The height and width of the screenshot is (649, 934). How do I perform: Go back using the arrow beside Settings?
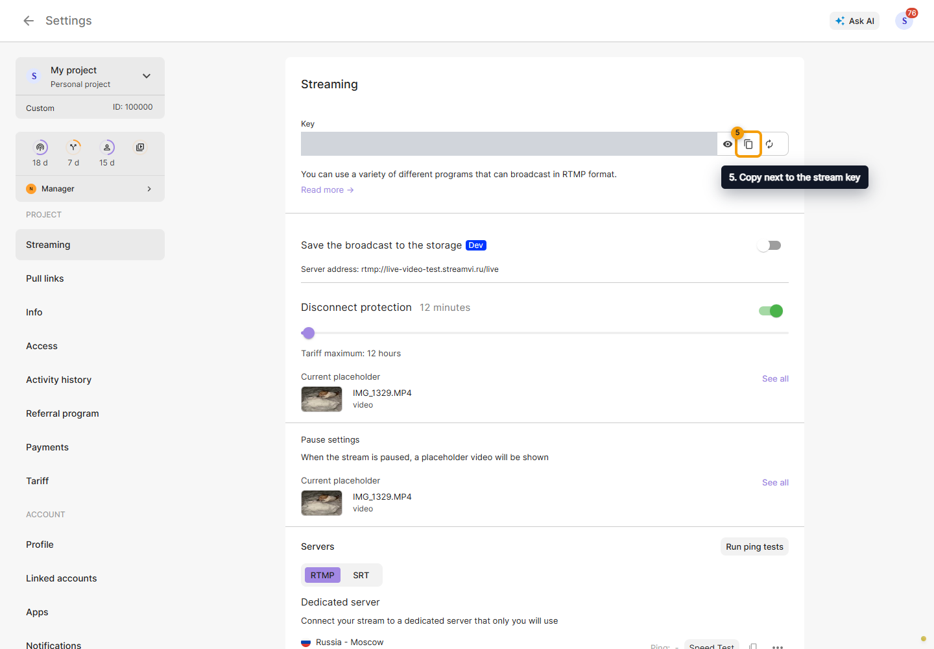point(29,21)
